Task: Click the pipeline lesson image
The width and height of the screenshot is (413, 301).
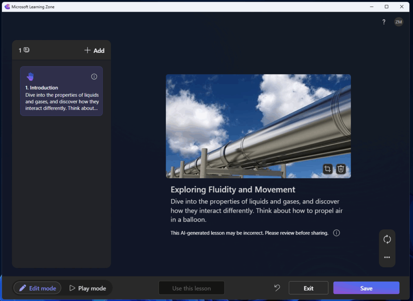Action: pos(258,126)
